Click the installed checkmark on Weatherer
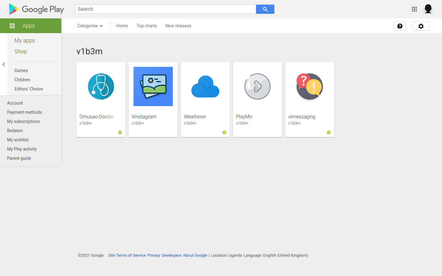This screenshot has width=442, height=276. coord(224,132)
